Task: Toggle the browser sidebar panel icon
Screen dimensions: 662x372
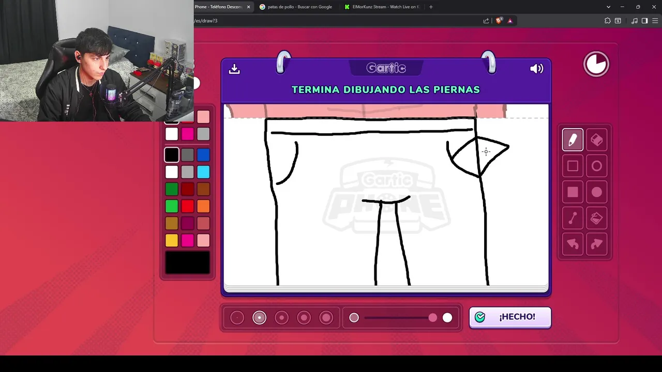Action: click(x=644, y=21)
